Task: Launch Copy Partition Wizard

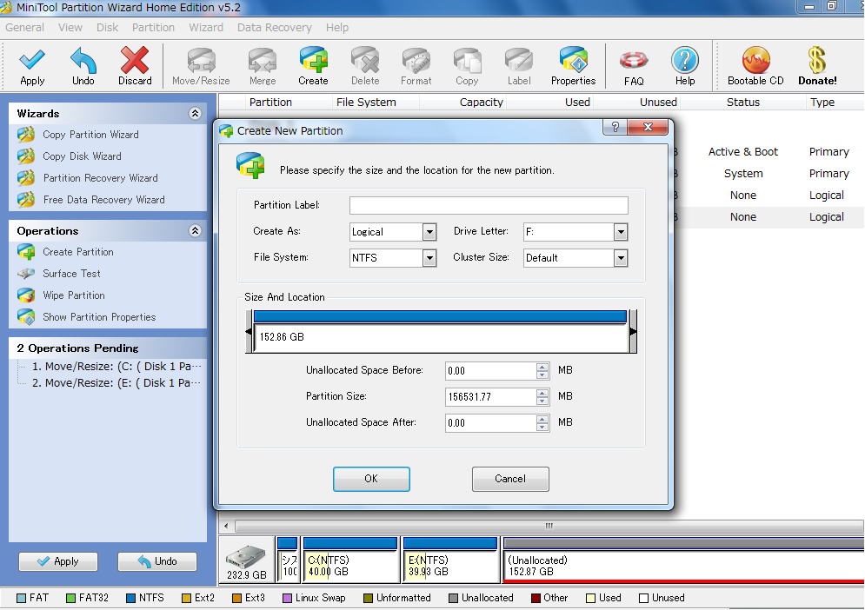Action: tap(90, 135)
